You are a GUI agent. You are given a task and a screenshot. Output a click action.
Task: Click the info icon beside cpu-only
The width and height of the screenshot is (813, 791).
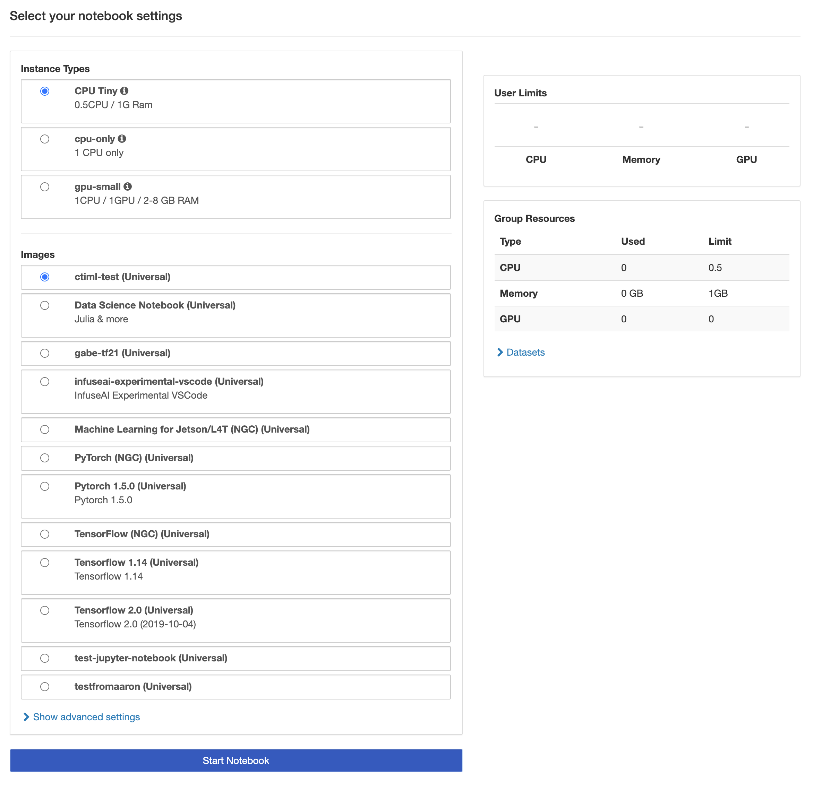(122, 138)
